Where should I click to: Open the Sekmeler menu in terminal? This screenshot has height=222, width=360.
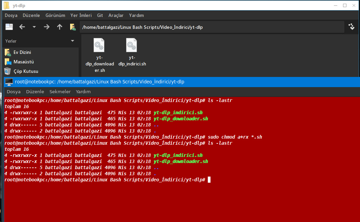click(60, 92)
